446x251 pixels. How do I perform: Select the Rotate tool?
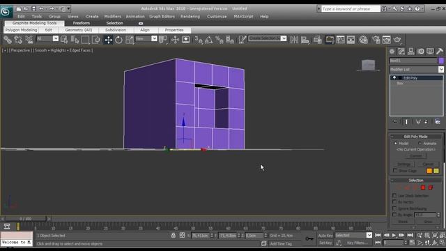pyautogui.click(x=118, y=40)
